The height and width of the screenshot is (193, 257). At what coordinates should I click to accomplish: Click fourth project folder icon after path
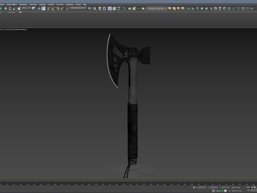183,9
